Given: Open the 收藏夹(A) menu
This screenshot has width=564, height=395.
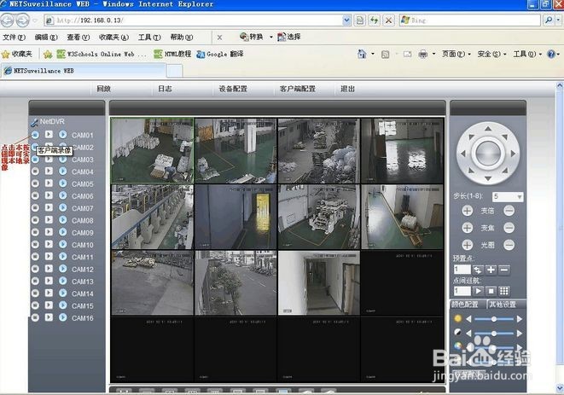Looking at the screenshot, I should [x=113, y=37].
